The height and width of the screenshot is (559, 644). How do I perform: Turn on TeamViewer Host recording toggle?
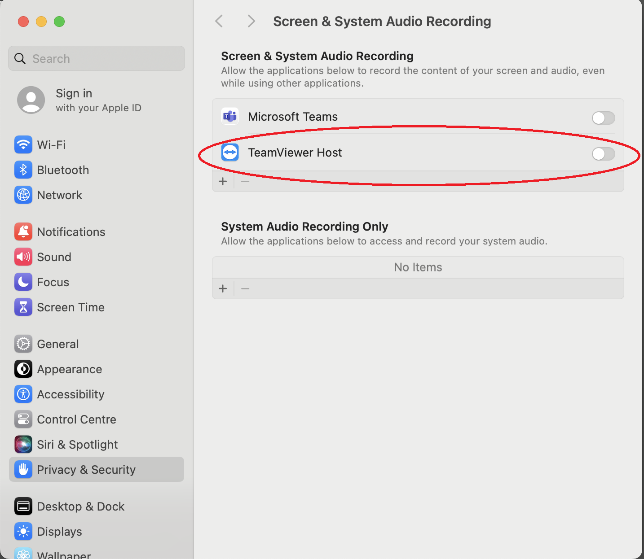tap(603, 154)
